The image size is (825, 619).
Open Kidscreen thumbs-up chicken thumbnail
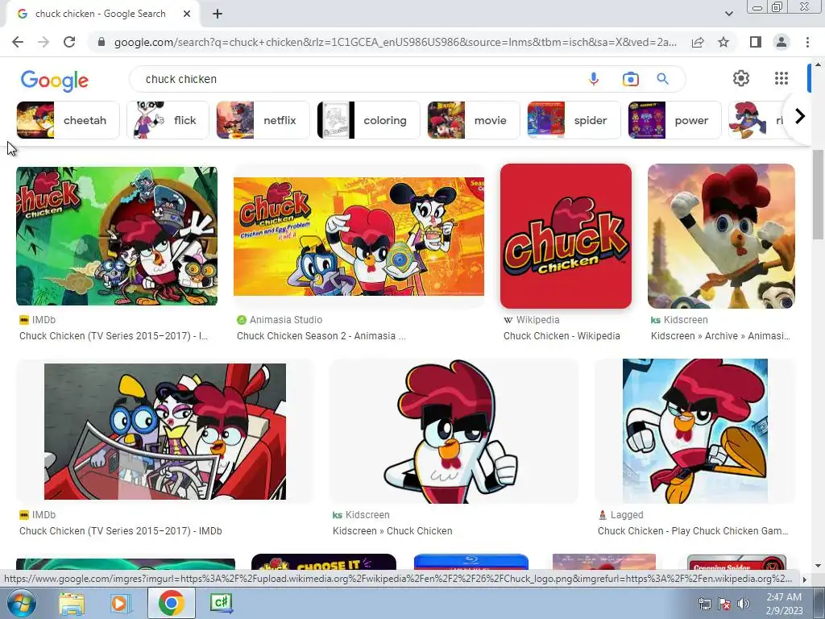tap(454, 431)
